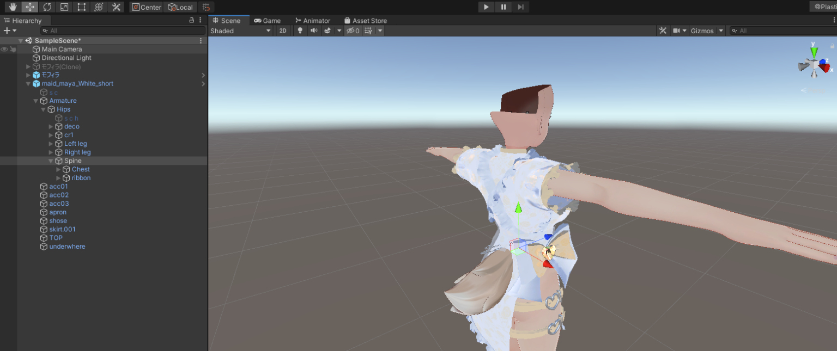The image size is (837, 351).
Task: Open the Shaded draw mode dropdown
Action: coord(240,30)
